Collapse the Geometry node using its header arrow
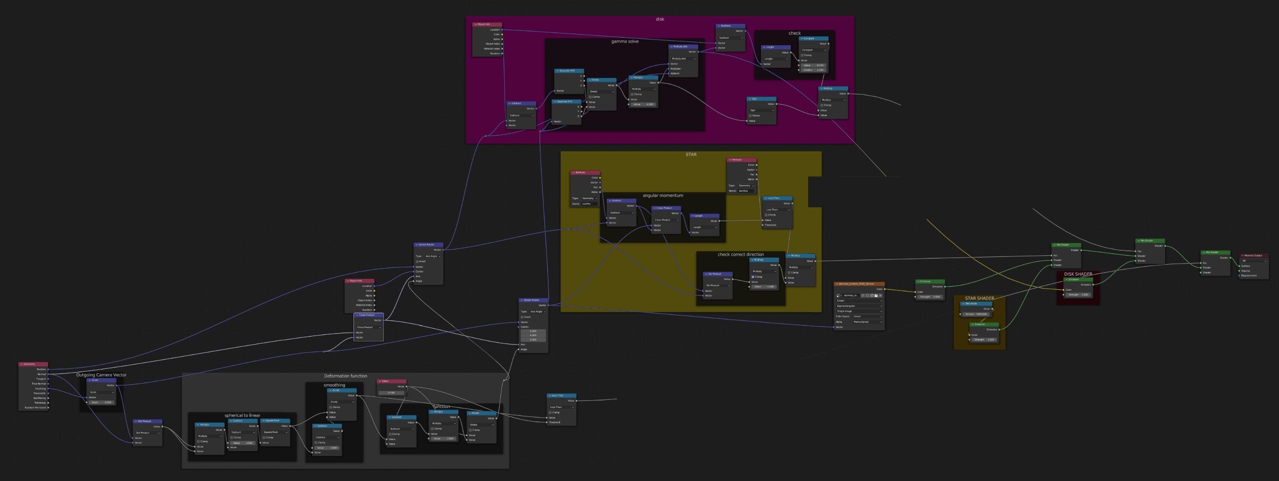 click(21, 364)
